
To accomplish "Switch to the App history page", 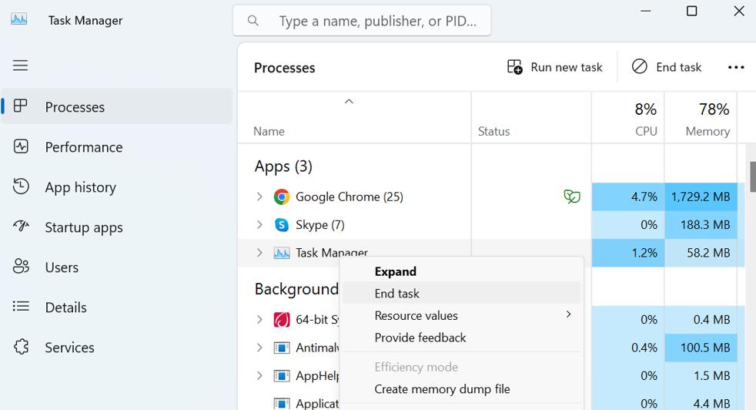I will pos(117,187).
